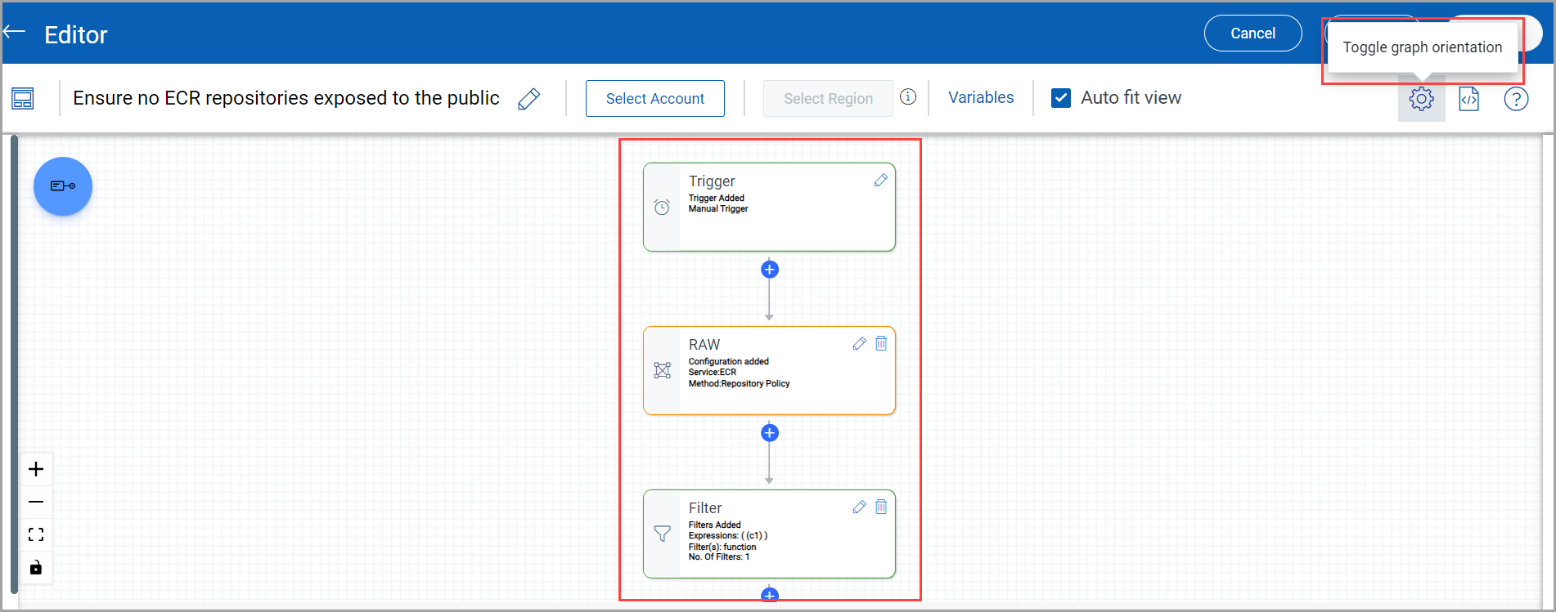Click the workflow title 'Ensure no ECR repositories exposed'
This screenshot has width=1556, height=612.
tap(286, 98)
